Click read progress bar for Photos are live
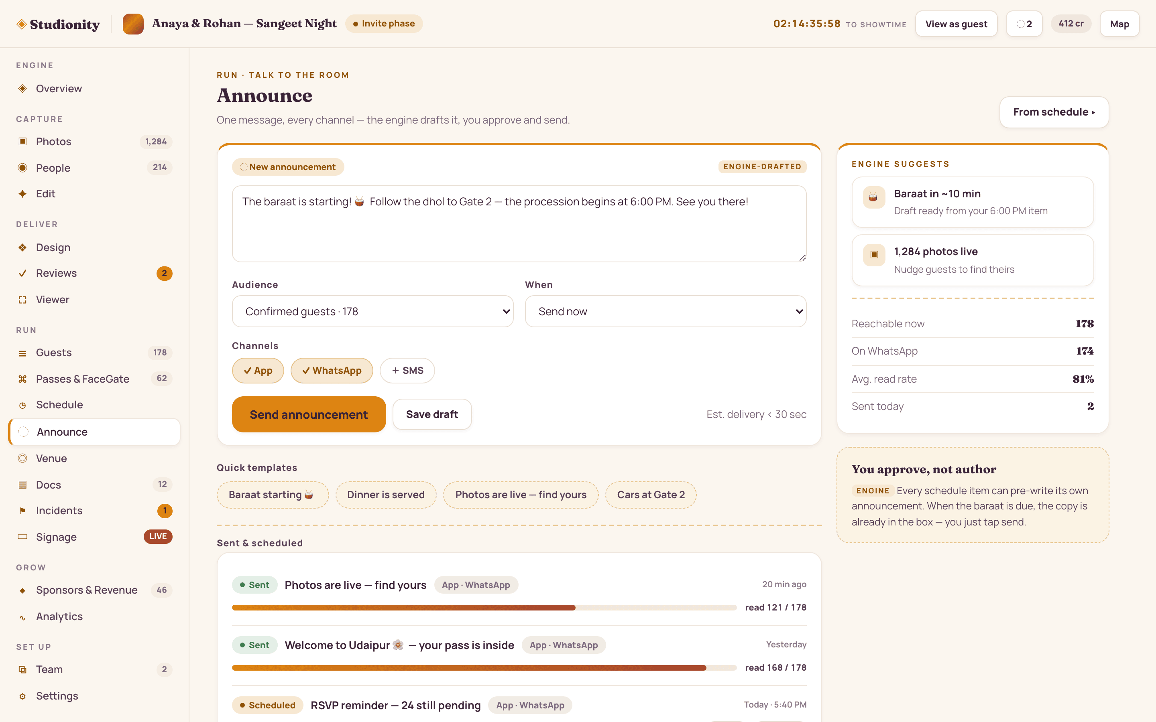 click(484, 607)
